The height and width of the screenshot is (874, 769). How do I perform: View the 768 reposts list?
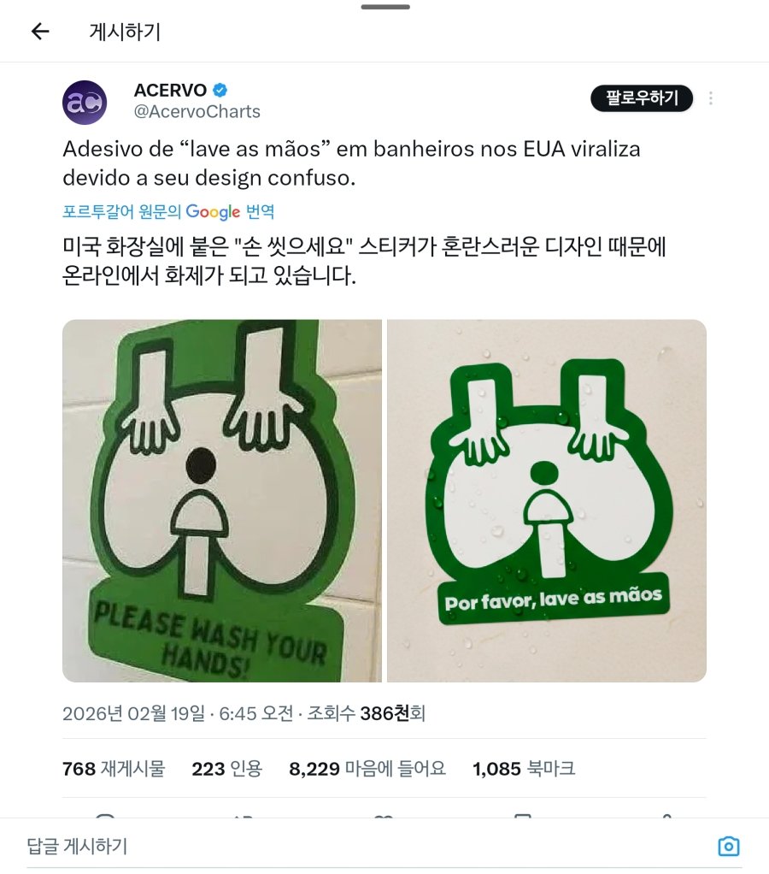coord(114,769)
